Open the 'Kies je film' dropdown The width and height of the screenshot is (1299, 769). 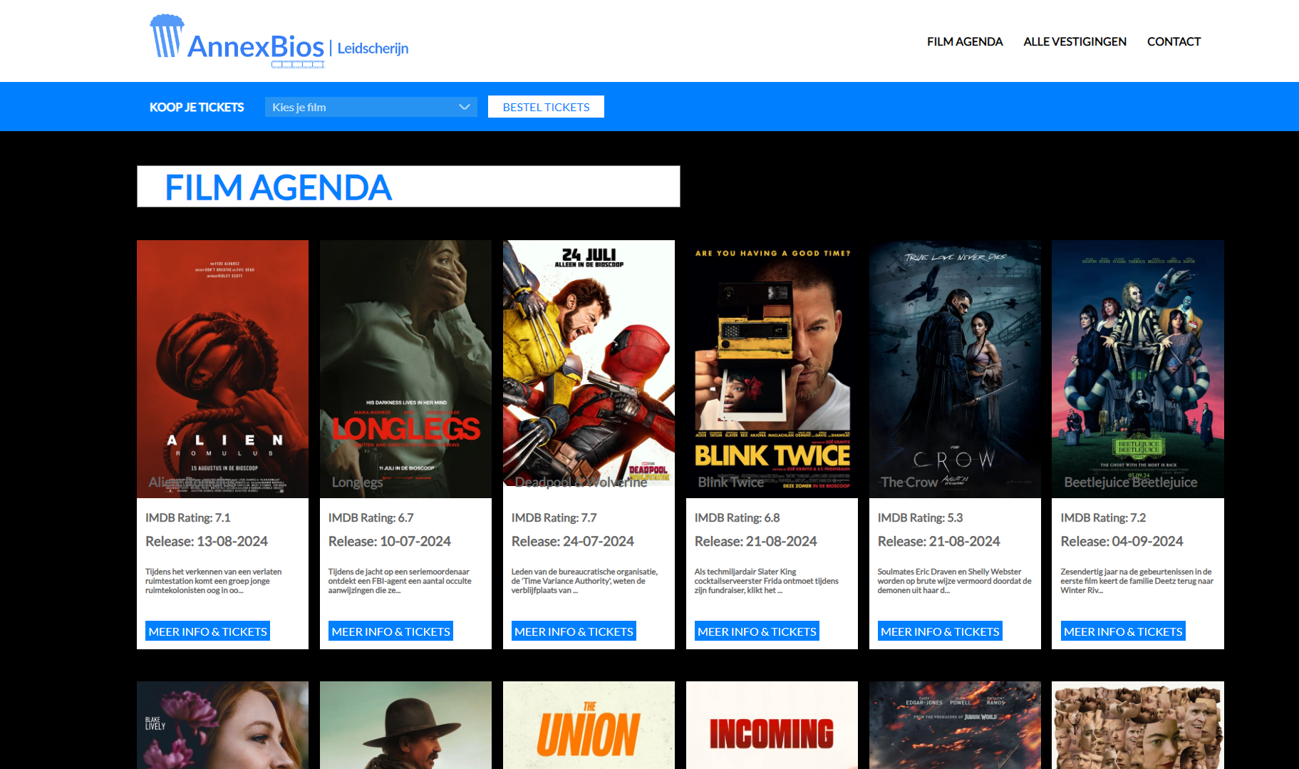tap(371, 107)
